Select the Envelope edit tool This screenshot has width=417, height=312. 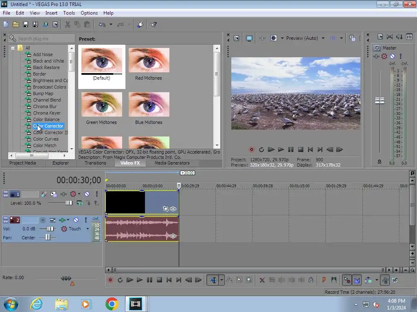point(230,280)
